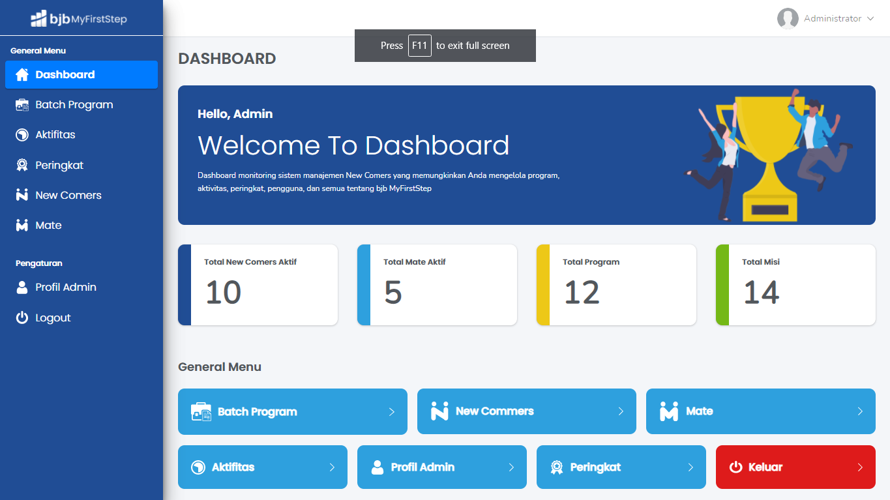Click the Hello, Admin greeting text
This screenshot has width=890, height=500.
click(x=235, y=114)
